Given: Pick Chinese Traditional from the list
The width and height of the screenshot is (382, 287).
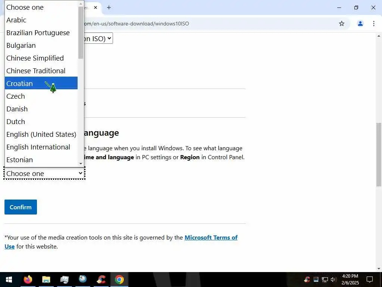Looking at the screenshot, I should (x=41, y=71).
